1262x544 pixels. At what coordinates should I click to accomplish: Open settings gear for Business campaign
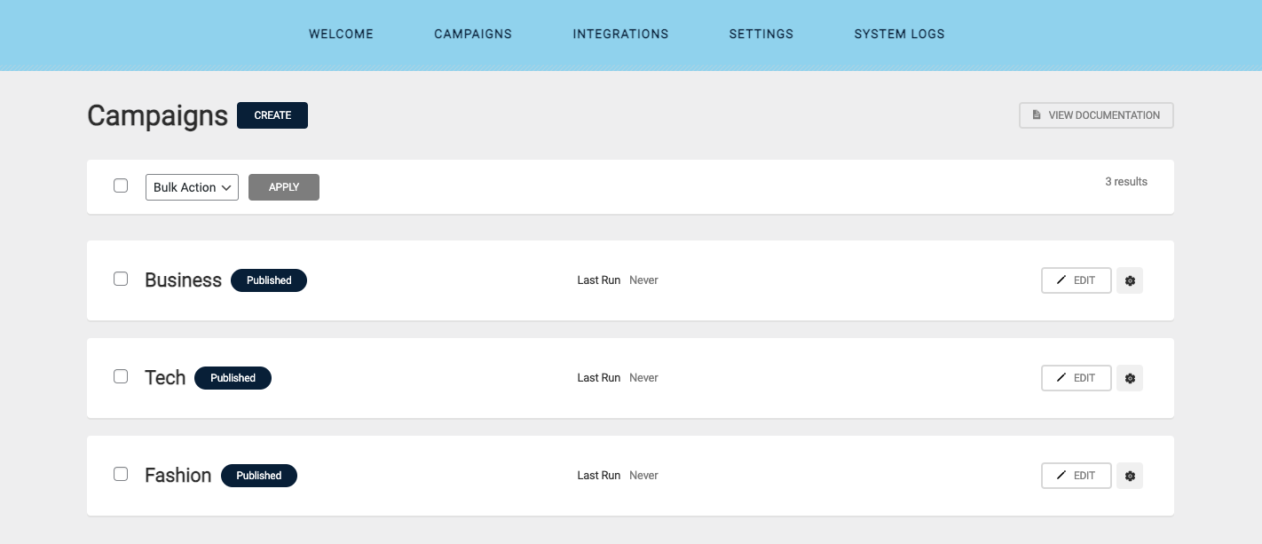click(1130, 280)
